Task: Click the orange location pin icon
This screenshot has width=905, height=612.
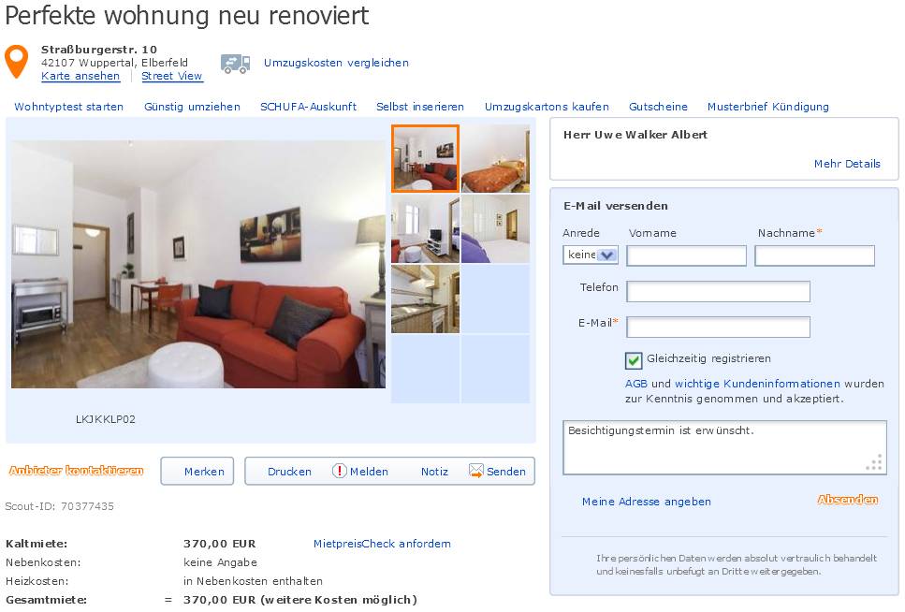Action: coord(16,62)
